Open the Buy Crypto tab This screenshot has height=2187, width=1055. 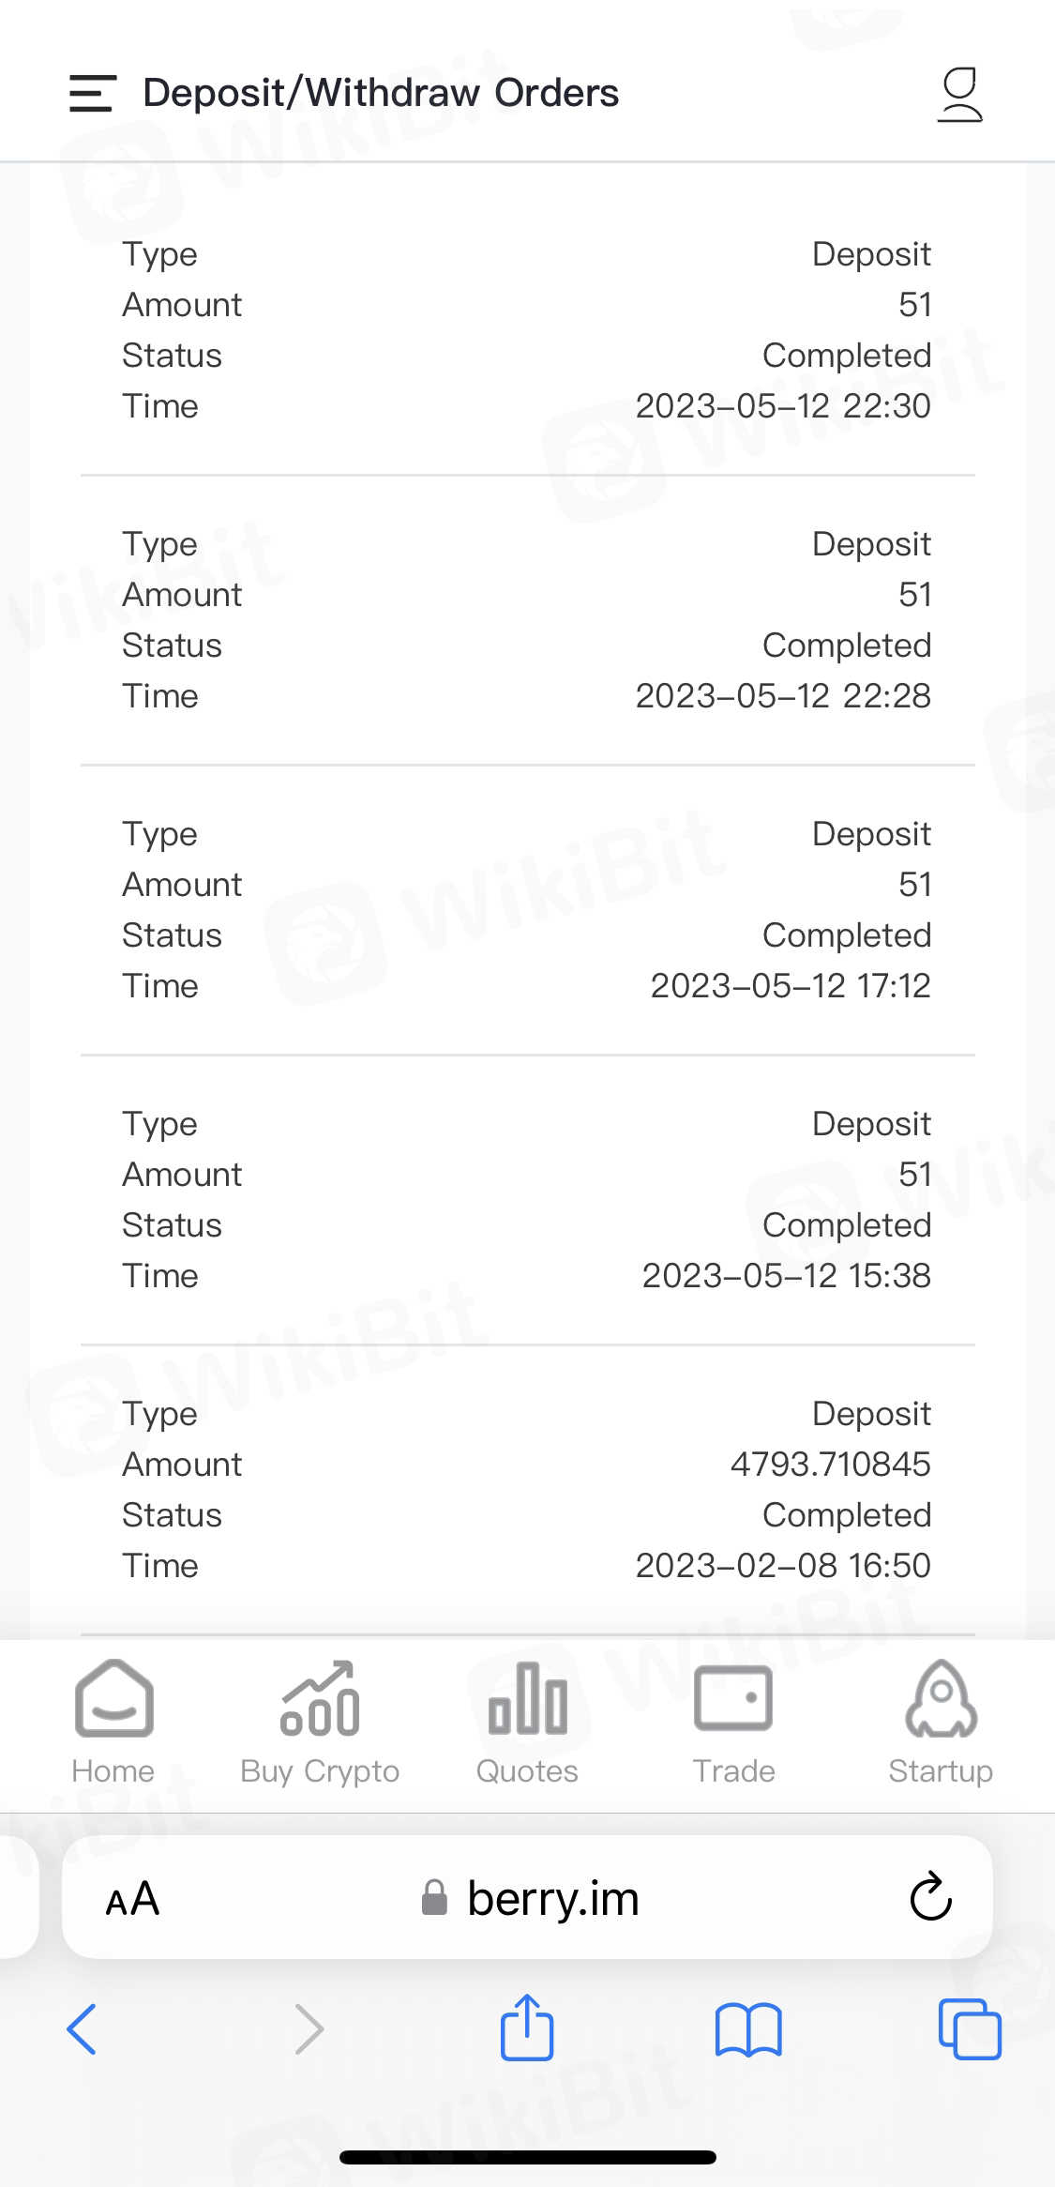click(x=320, y=1723)
